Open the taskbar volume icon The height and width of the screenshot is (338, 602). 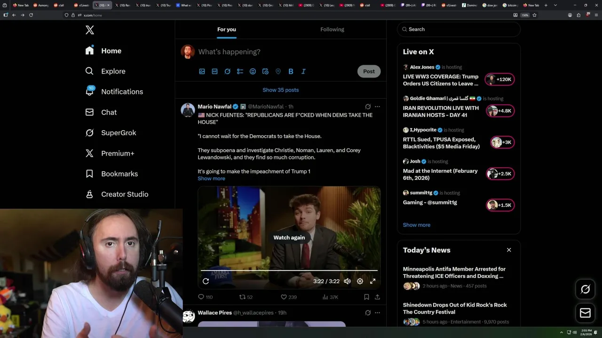[575, 332]
